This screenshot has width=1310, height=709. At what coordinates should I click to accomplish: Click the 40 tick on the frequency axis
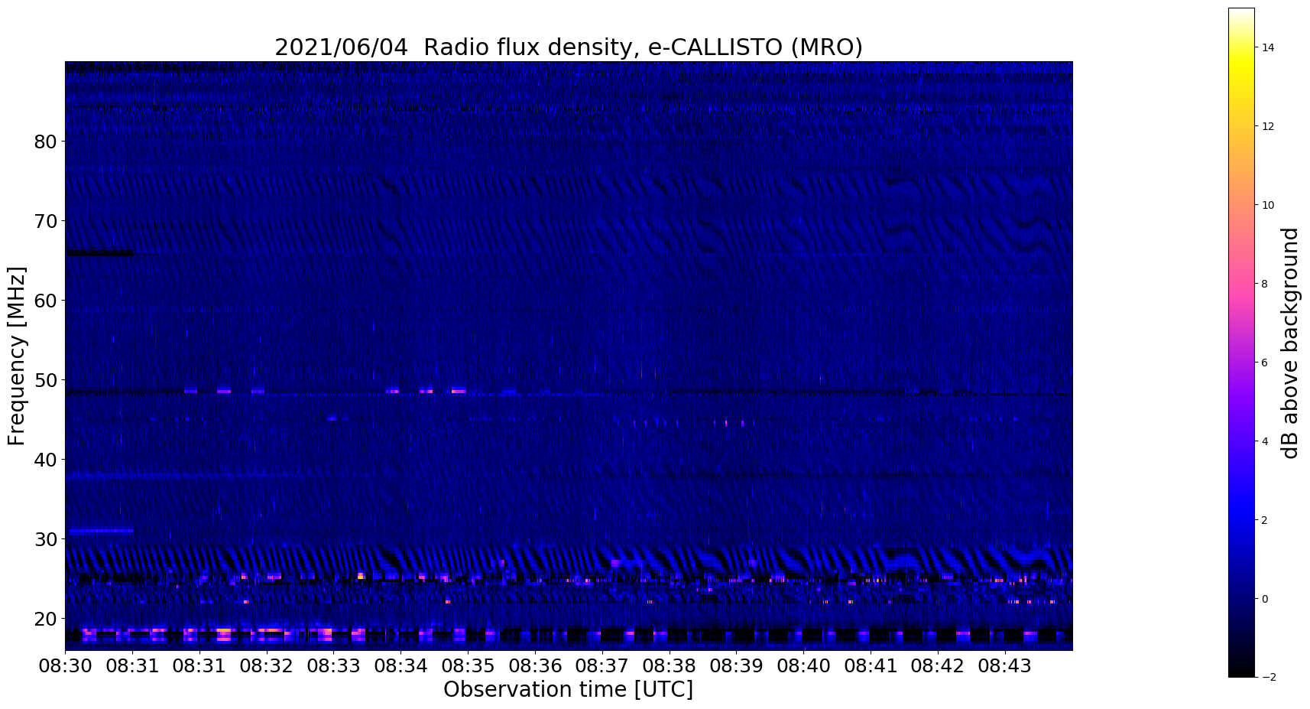(x=47, y=460)
